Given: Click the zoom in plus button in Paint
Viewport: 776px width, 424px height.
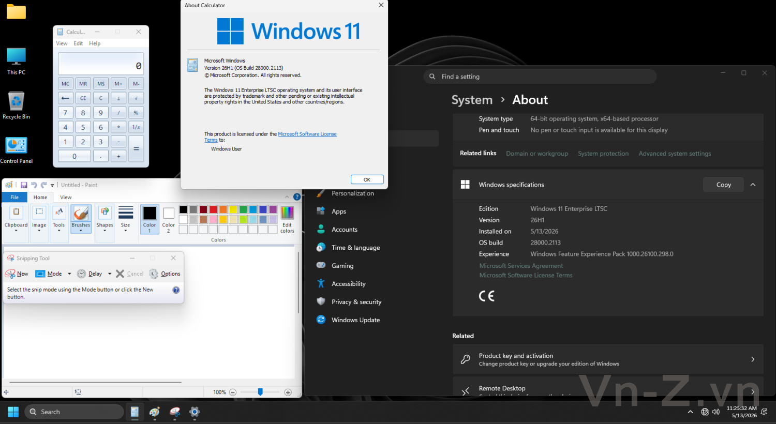Looking at the screenshot, I should (x=288, y=392).
